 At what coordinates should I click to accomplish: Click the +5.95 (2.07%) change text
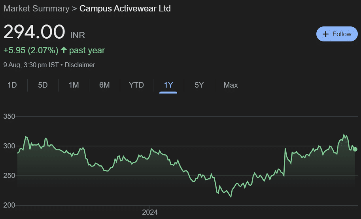tap(31, 51)
